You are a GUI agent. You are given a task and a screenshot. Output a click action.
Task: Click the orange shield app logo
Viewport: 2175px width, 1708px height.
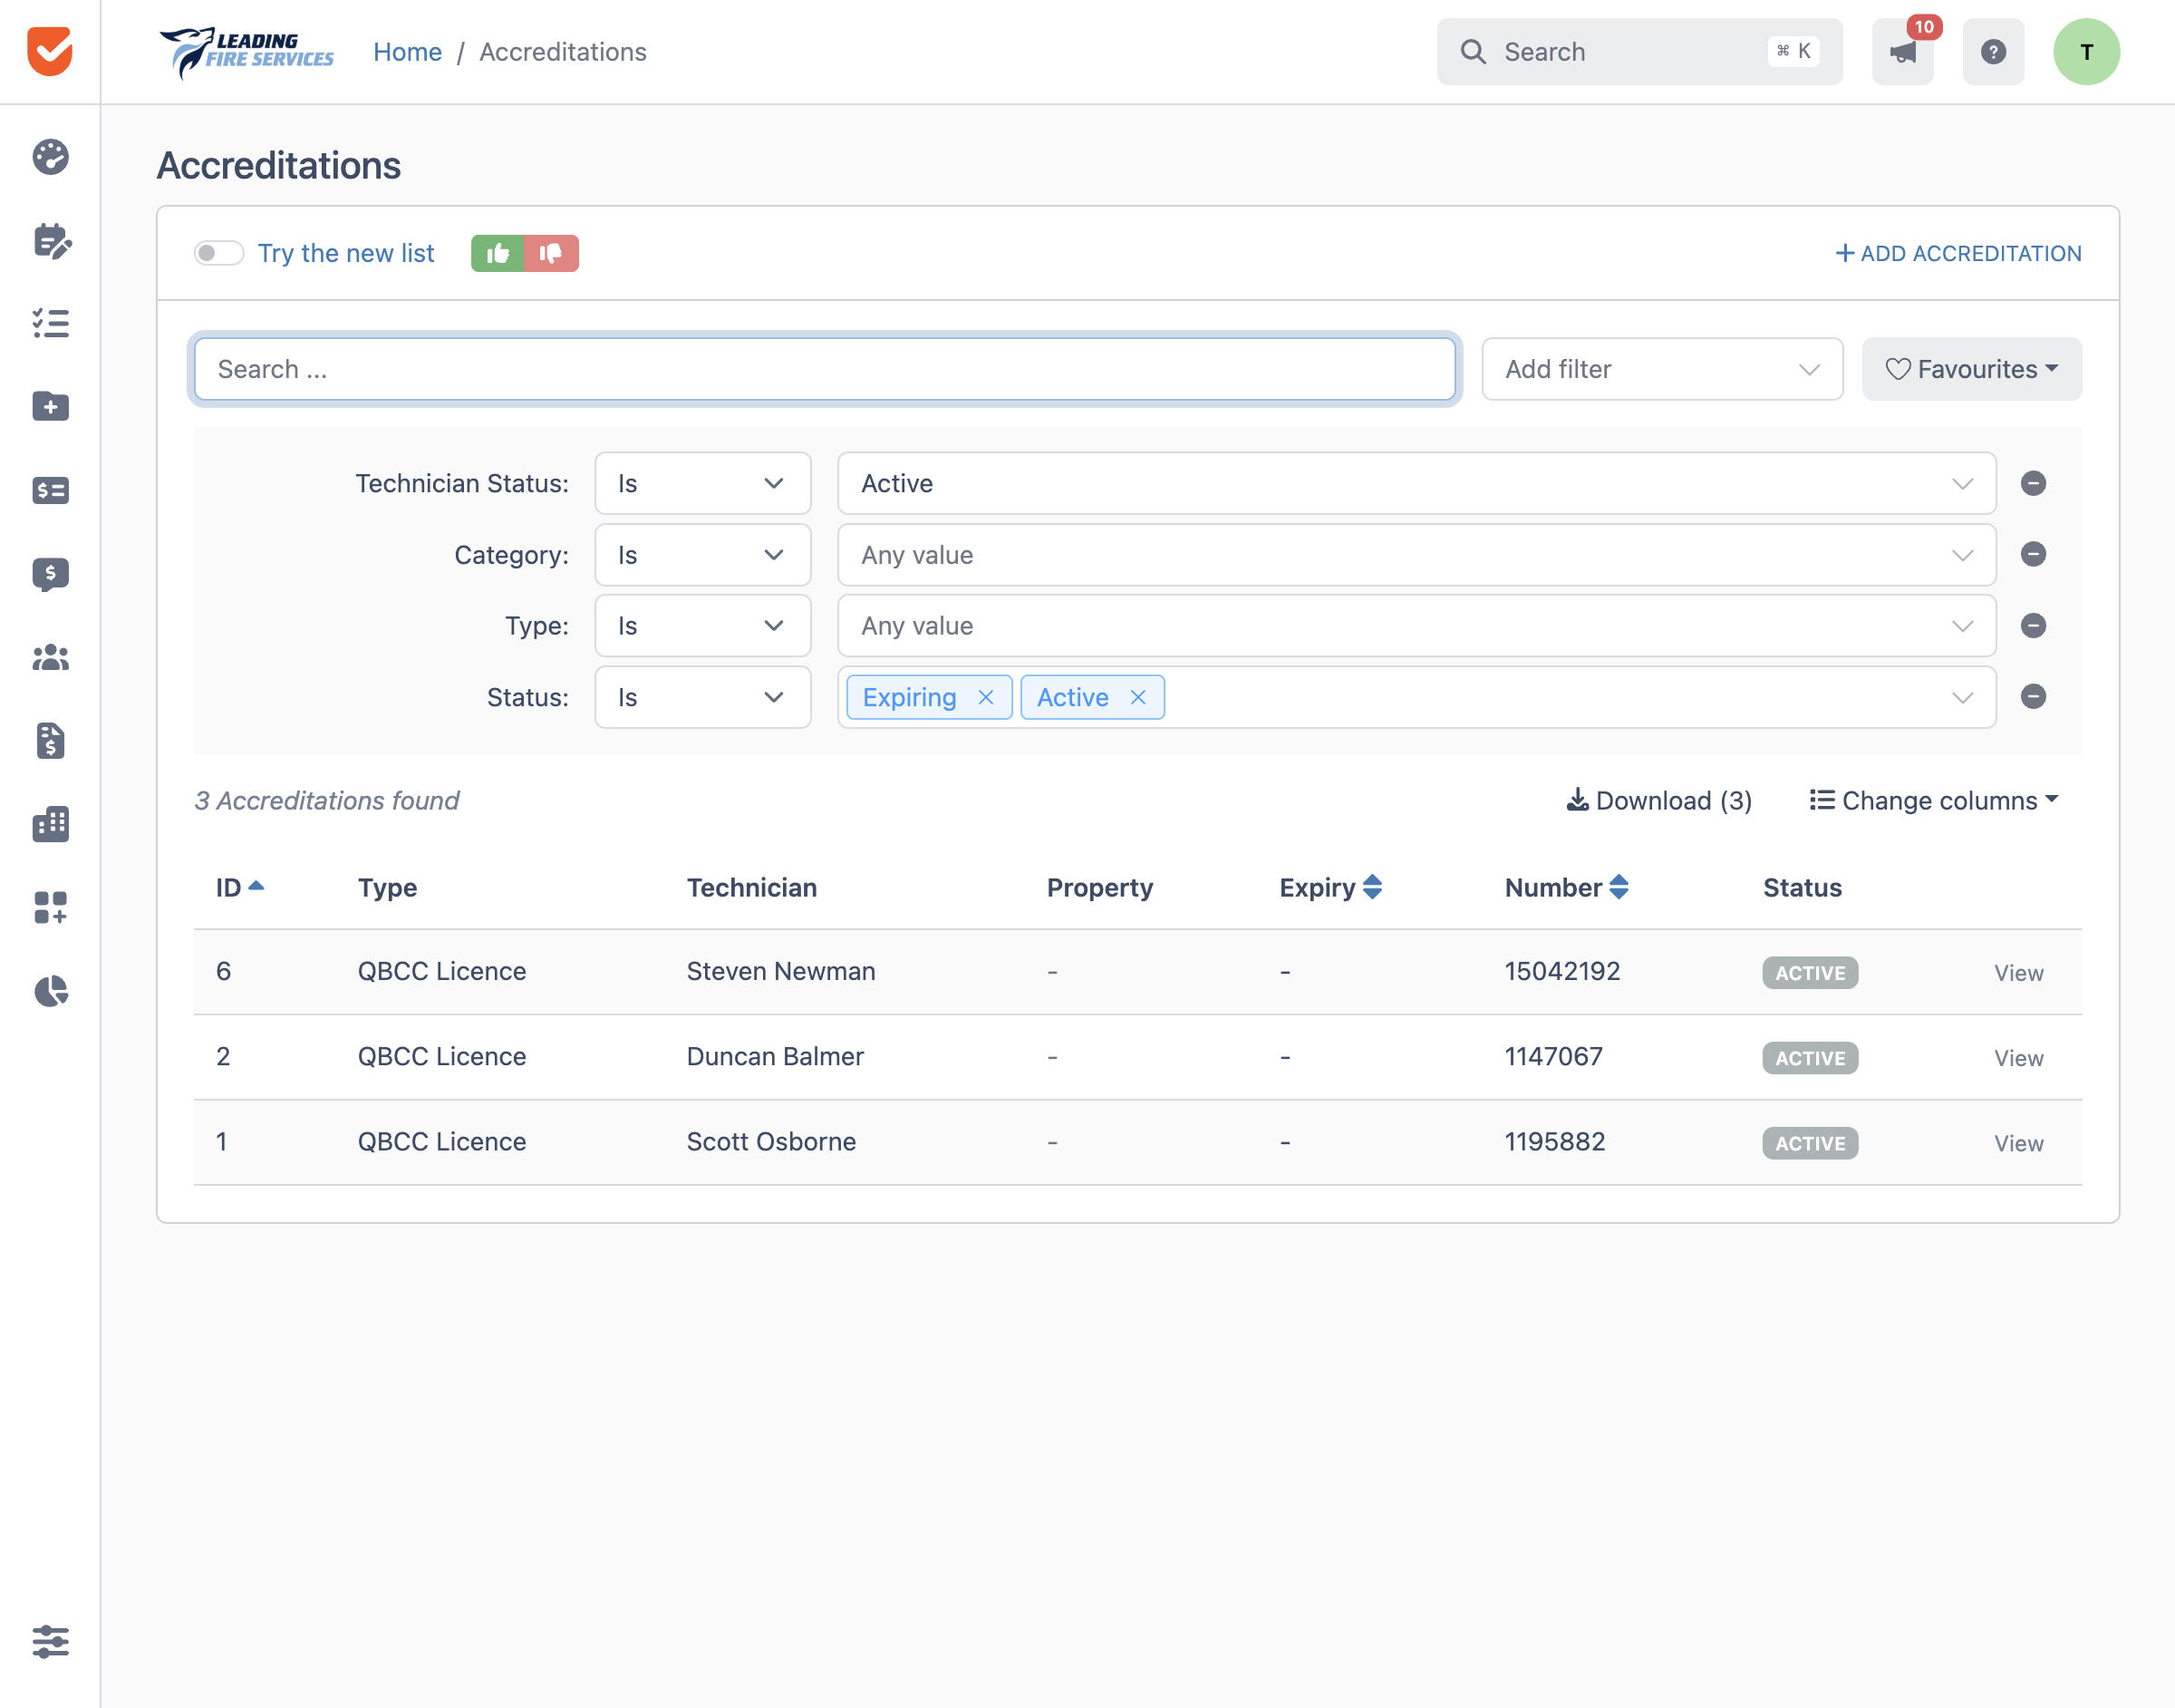(x=50, y=51)
